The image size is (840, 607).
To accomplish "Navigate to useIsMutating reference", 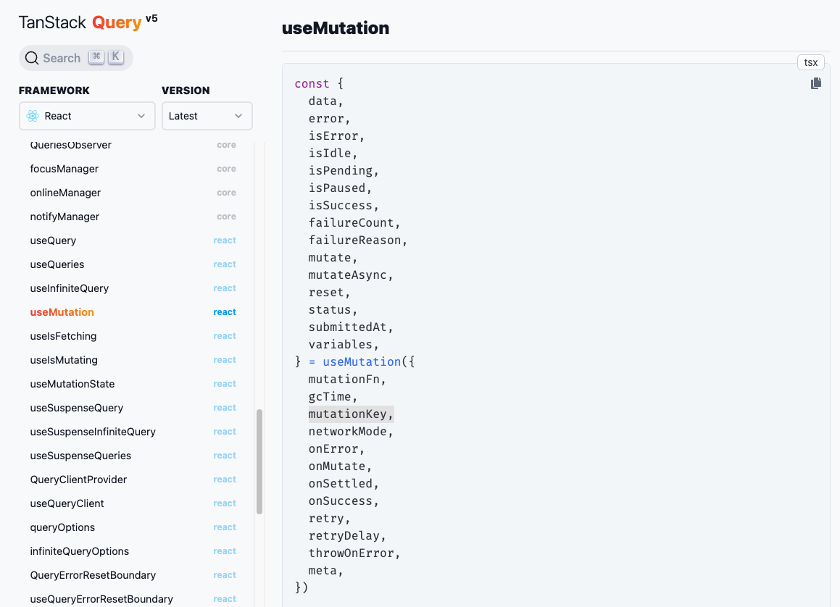I will click(64, 360).
